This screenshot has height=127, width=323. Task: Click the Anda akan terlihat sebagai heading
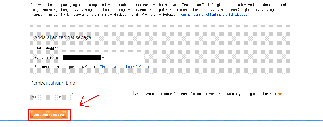click(x=65, y=37)
